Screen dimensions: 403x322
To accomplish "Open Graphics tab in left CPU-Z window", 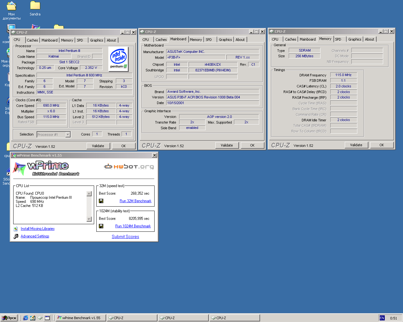I will (96, 40).
